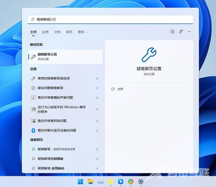Click the network troubleshooter icon
The width and height of the screenshot is (216, 187).
pyautogui.click(x=33, y=121)
